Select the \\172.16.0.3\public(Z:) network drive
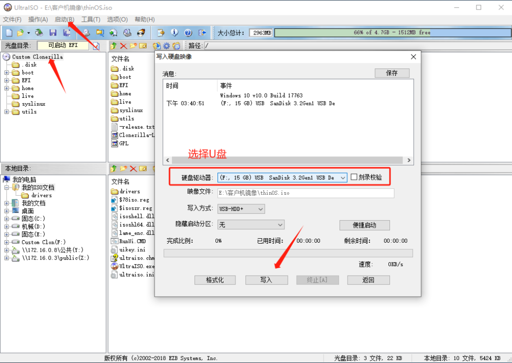 [55, 258]
